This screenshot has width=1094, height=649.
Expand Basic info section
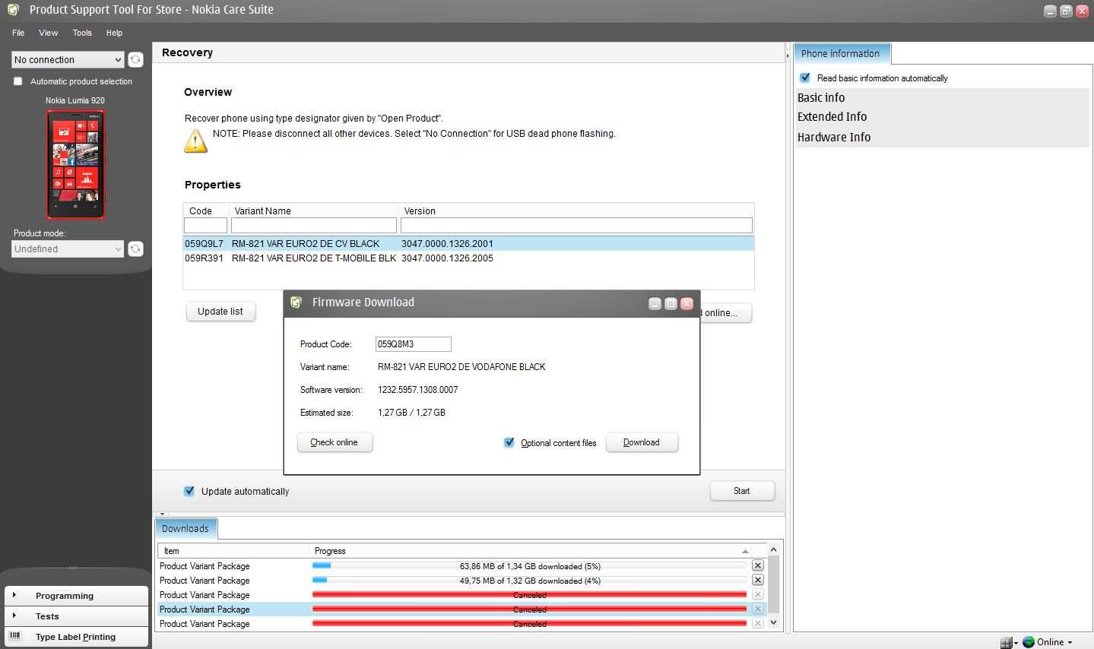942,97
